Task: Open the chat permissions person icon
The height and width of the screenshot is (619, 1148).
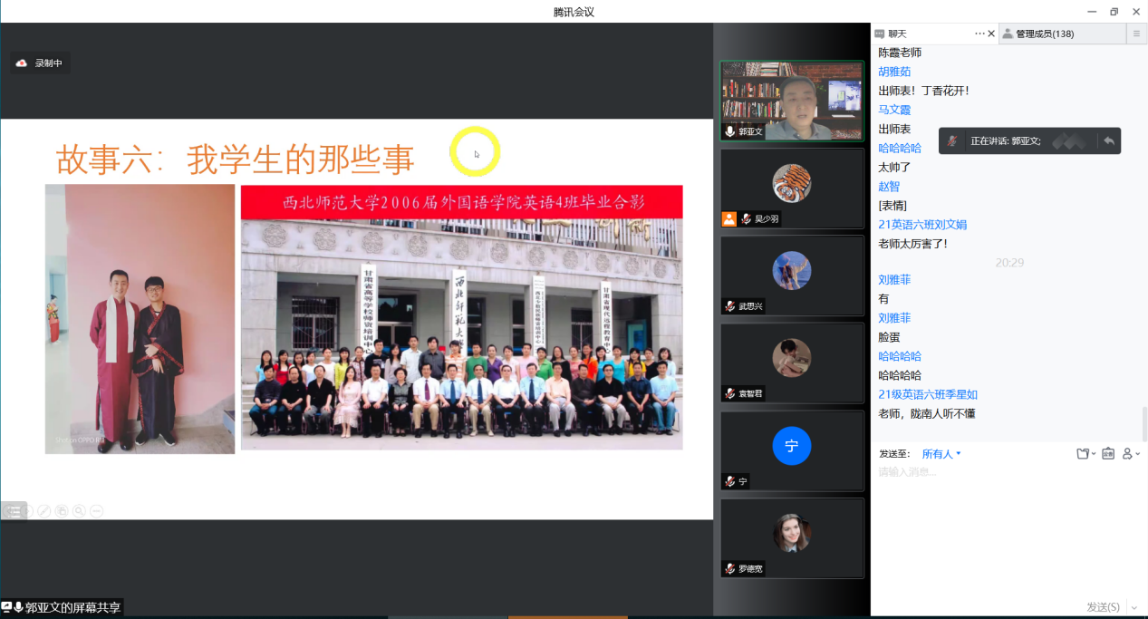Action: pyautogui.click(x=1130, y=453)
